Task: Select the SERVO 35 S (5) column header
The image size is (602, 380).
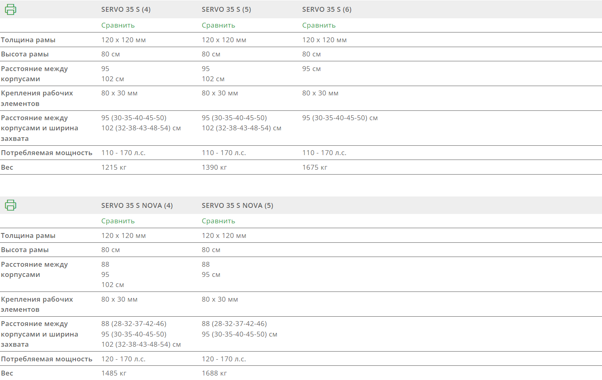Action: pyautogui.click(x=226, y=9)
